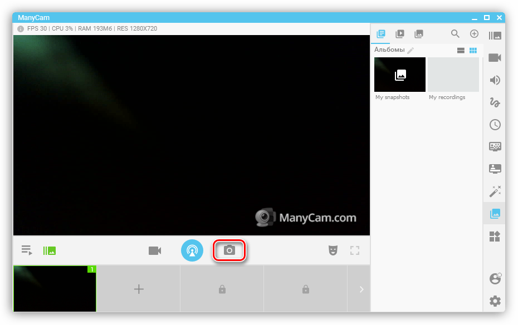This screenshot has height=325, width=518.
Task: Click the FPS 30 status readout
Action: tap(37, 29)
